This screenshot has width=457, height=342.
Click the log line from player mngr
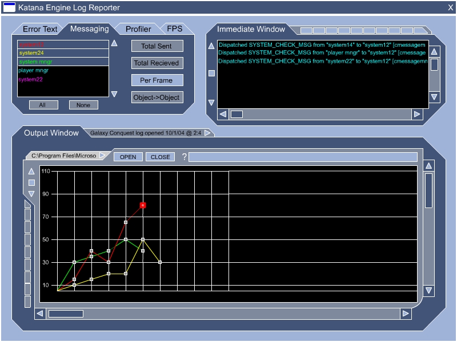pos(322,52)
